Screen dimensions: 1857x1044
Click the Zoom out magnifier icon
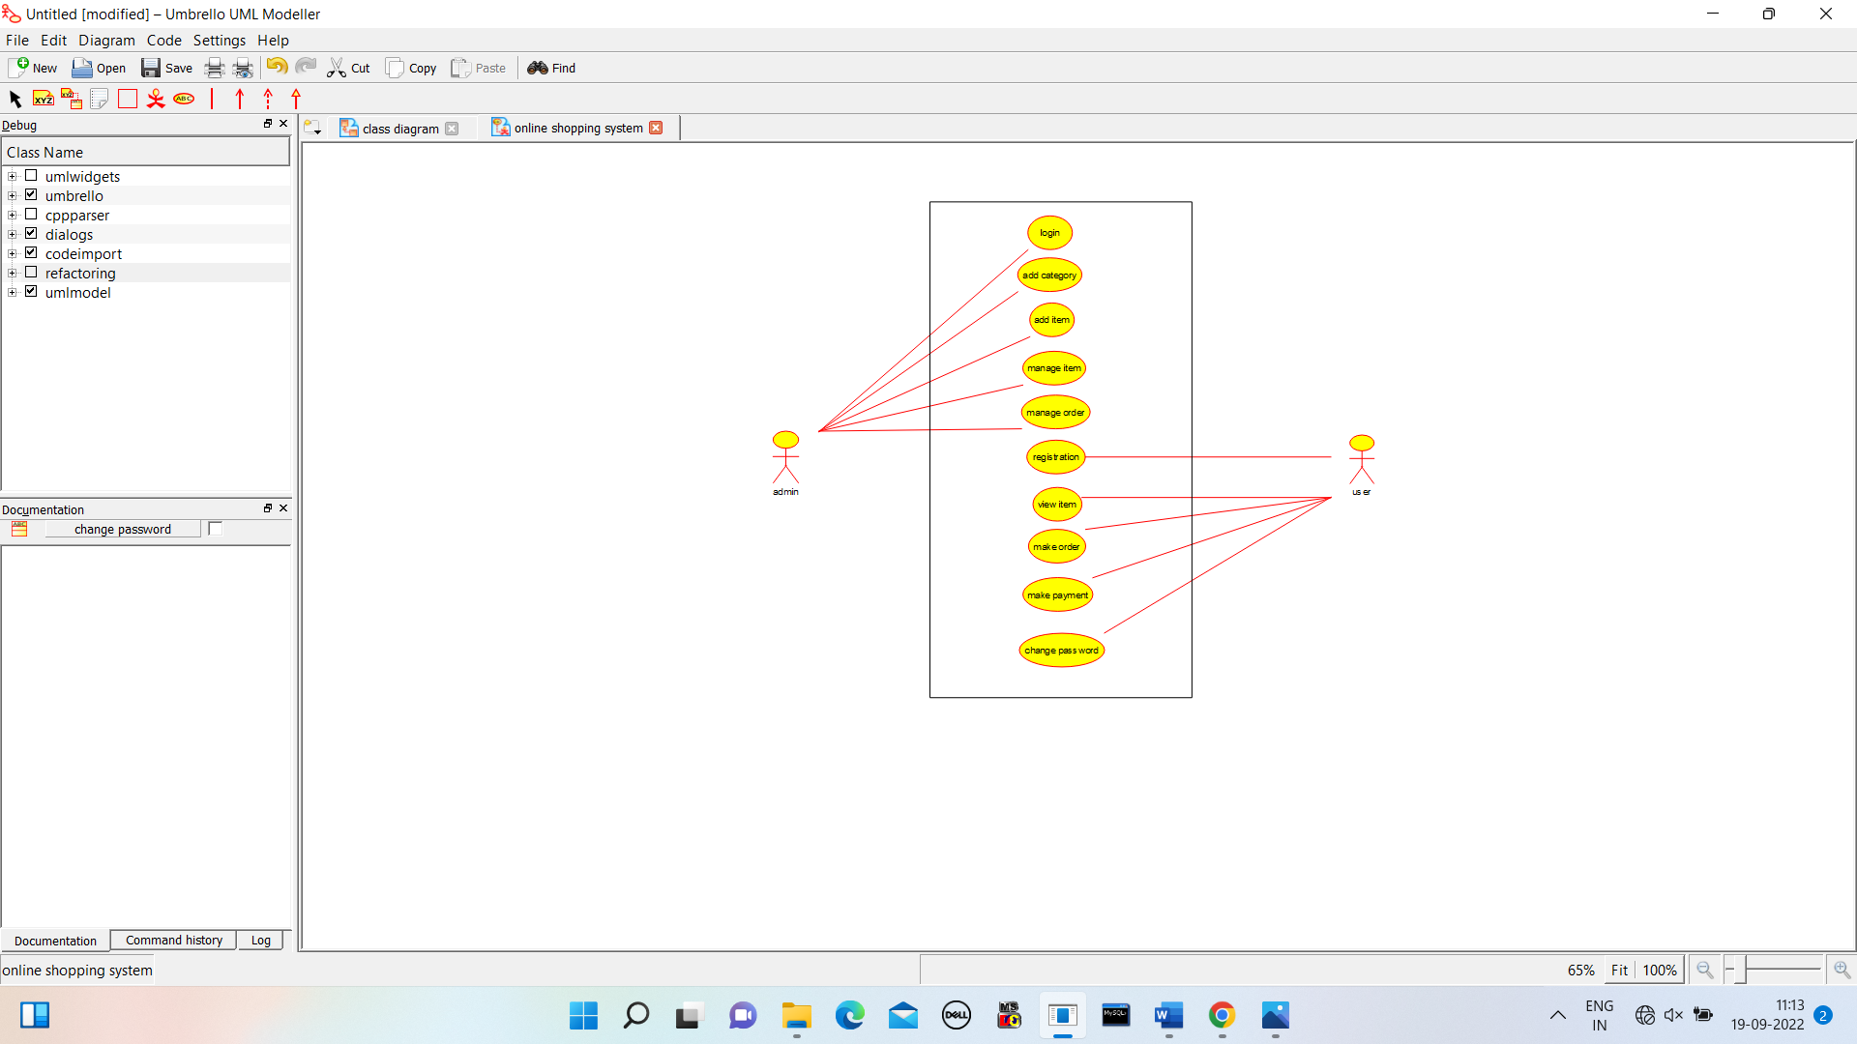click(x=1705, y=970)
